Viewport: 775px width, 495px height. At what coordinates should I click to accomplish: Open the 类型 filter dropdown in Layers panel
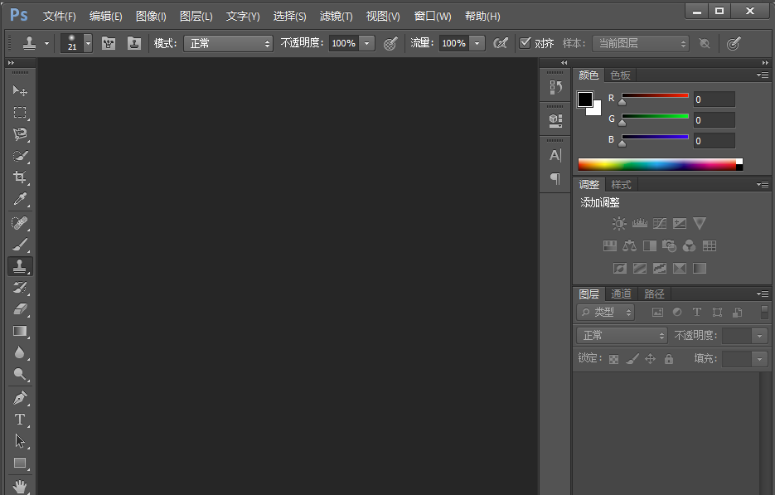click(x=605, y=312)
